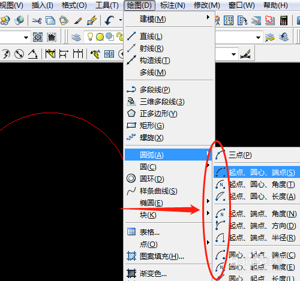Open the 格式(O) menu
Image resolution: width=300 pixels, height=281 pixels.
tap(74, 5)
